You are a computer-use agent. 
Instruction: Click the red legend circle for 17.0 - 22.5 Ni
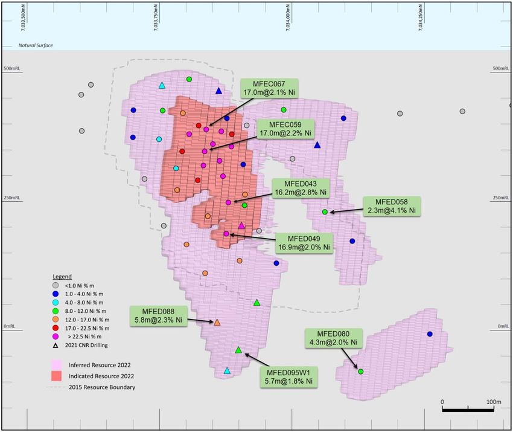coord(56,327)
